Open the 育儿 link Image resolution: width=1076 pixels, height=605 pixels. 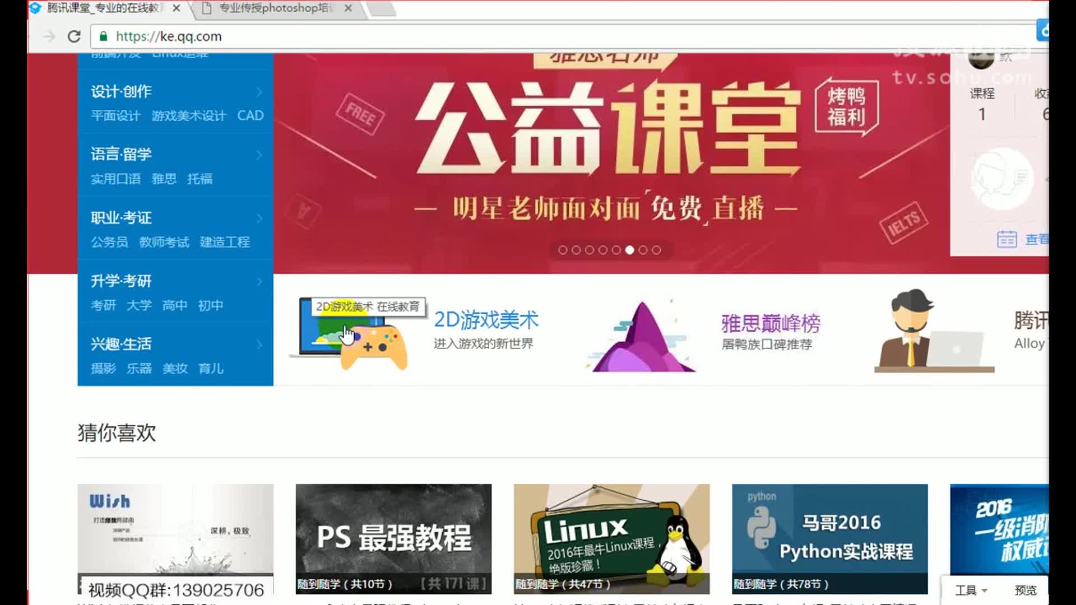click(211, 369)
